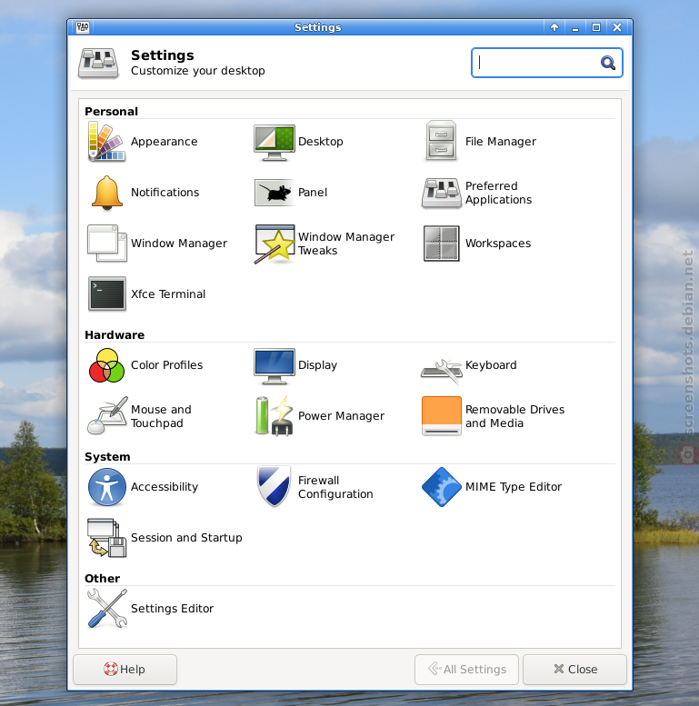Open the Settings Editor tools icon
Image resolution: width=699 pixels, height=706 pixels.
106,608
